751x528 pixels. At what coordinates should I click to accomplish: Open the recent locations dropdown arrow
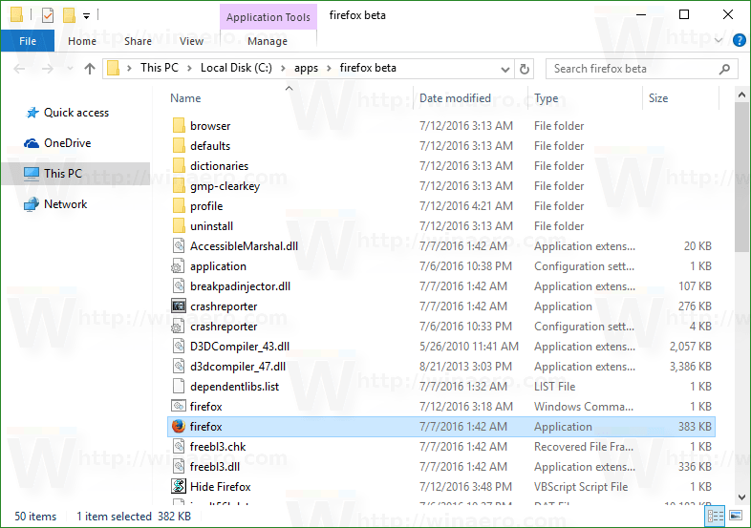coord(70,69)
